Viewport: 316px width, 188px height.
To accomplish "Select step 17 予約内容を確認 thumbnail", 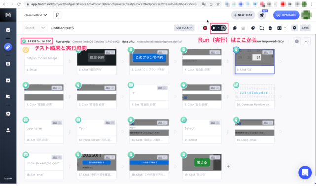I will pyautogui.click(x=97, y=166).
